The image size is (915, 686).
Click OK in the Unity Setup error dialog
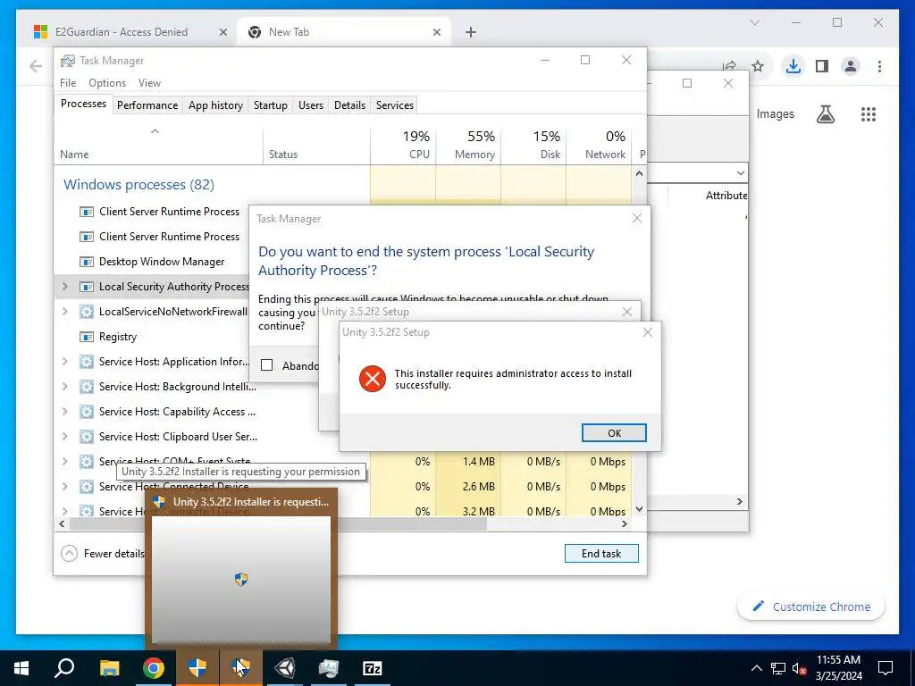[x=614, y=433]
